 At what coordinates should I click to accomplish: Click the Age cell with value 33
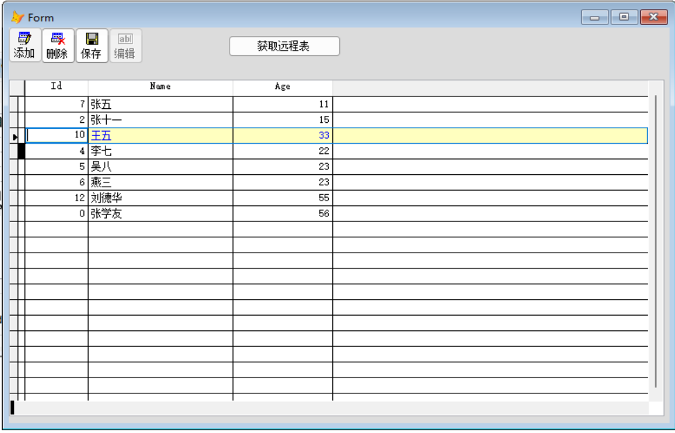point(282,135)
